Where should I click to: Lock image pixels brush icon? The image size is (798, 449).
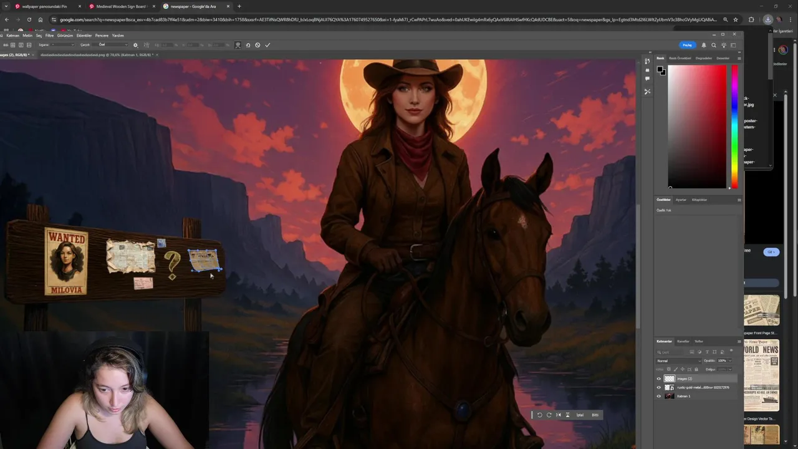coord(676,369)
